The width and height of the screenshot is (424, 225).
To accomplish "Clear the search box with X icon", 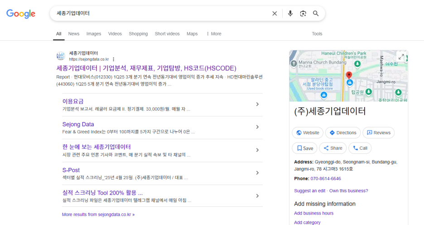I will click(275, 14).
